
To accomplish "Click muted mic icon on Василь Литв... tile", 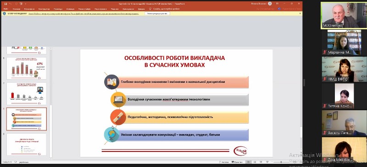I will point(325,133).
